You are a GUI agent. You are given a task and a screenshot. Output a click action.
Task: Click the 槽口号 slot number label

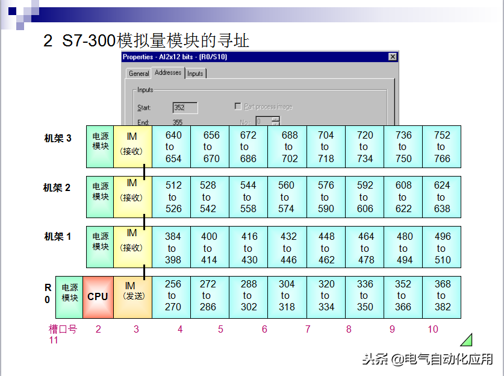tap(63, 329)
